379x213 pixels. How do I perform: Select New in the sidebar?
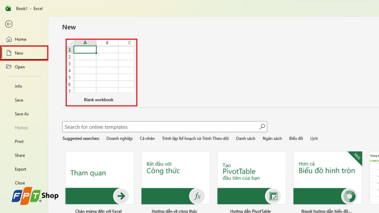[24, 53]
